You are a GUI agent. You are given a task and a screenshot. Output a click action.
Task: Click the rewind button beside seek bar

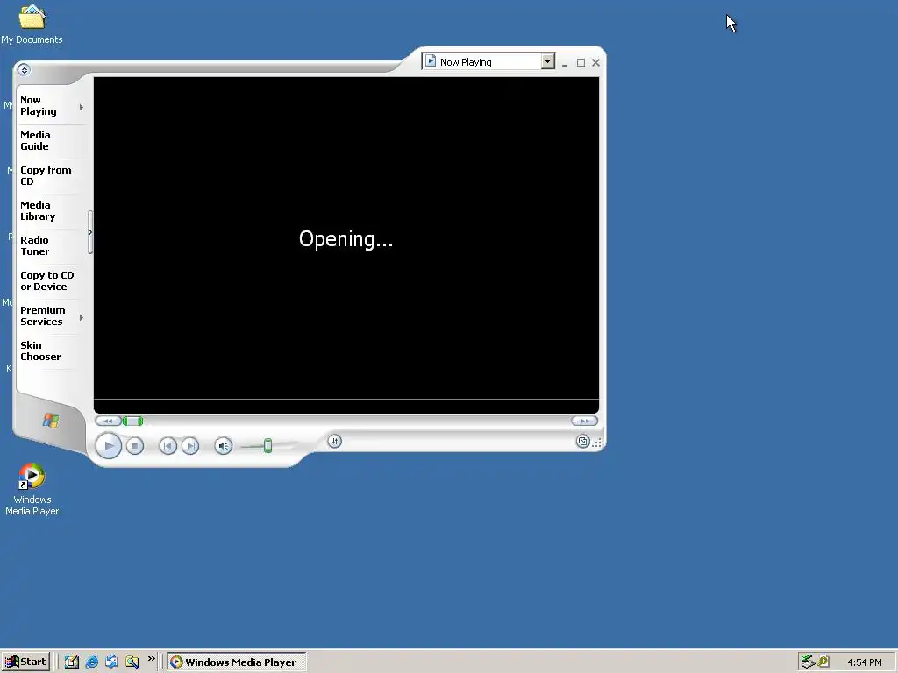tap(108, 422)
